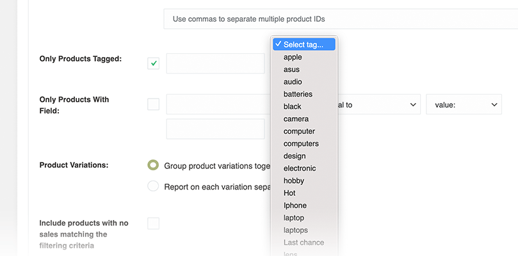518x256 pixels.
Task: Click the product IDs input field
Action: (x=341, y=19)
